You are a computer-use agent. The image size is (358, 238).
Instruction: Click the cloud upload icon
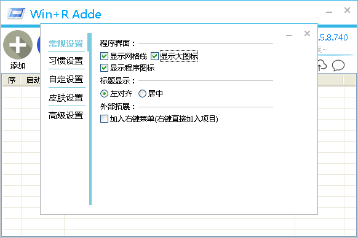coord(322,66)
